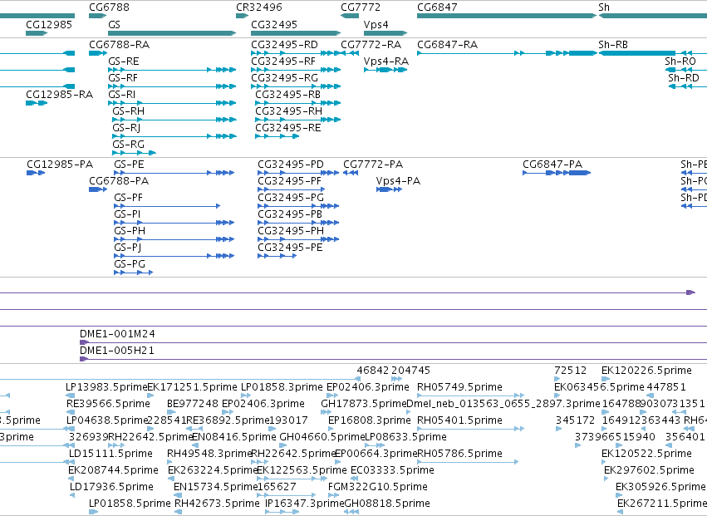
Task: Click transcript CG32495-RG
Action: [x=296, y=86]
